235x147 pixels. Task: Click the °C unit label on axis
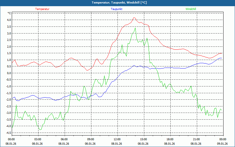pyautogui.click(x=9, y=13)
